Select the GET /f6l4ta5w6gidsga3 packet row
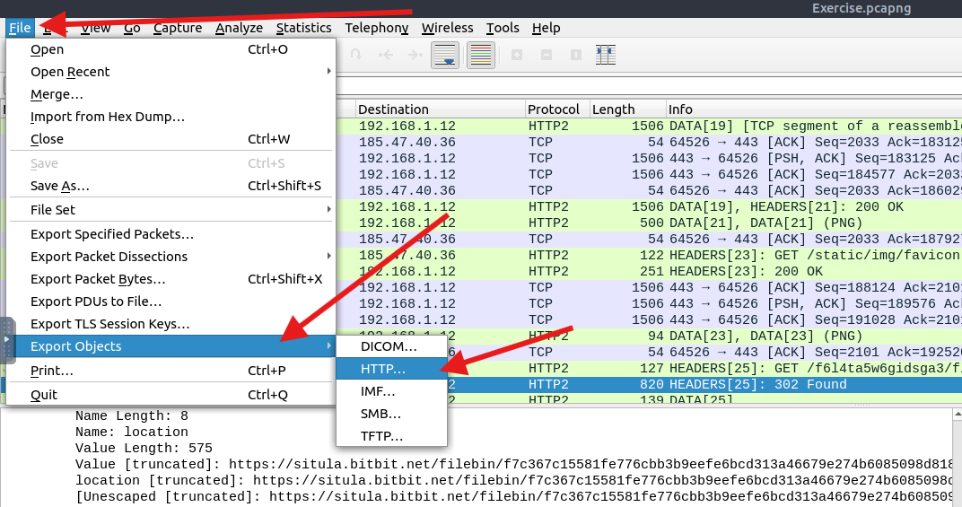Viewport: 962px width, 507px height. pos(704,368)
